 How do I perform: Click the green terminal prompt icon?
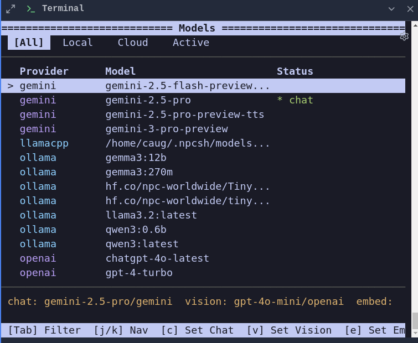[x=31, y=9]
